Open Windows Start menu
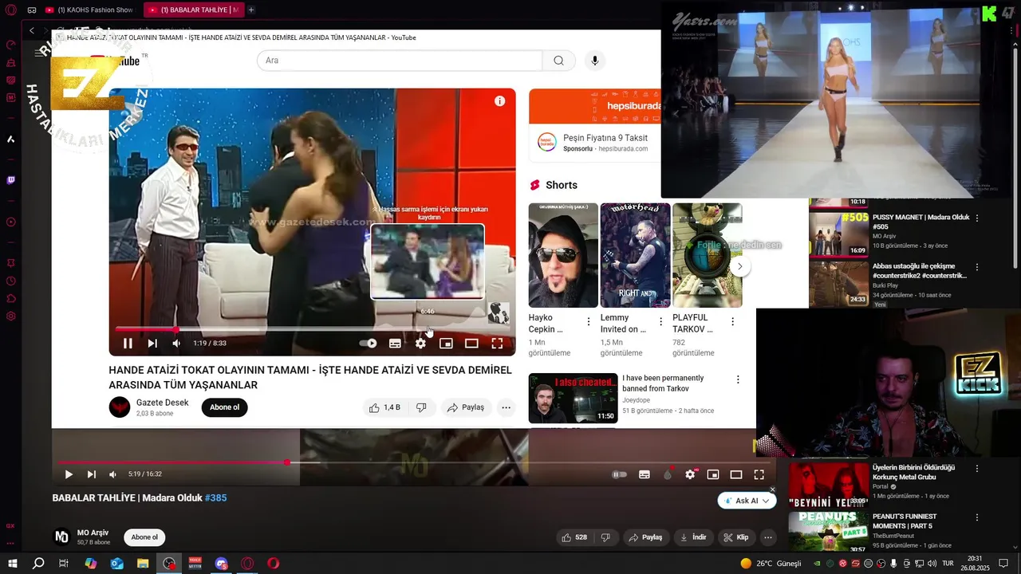1021x574 pixels. tap(12, 564)
